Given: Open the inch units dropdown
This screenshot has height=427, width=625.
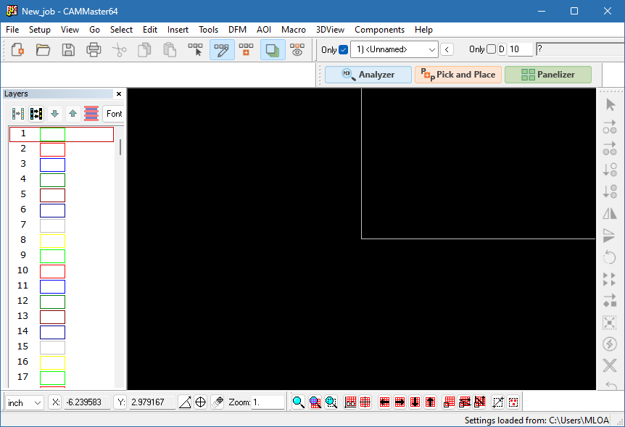Looking at the screenshot, I should point(25,402).
